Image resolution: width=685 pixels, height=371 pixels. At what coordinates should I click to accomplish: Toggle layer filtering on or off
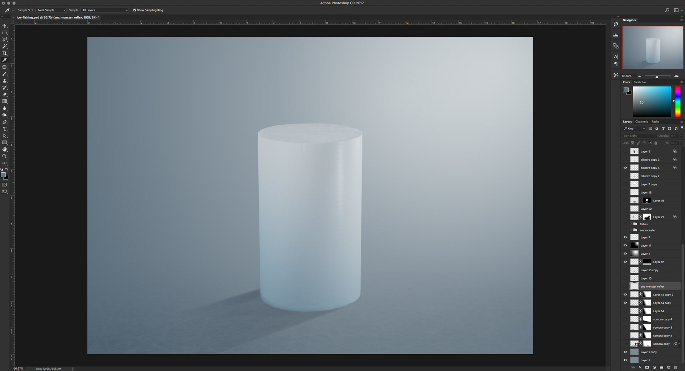click(x=682, y=128)
